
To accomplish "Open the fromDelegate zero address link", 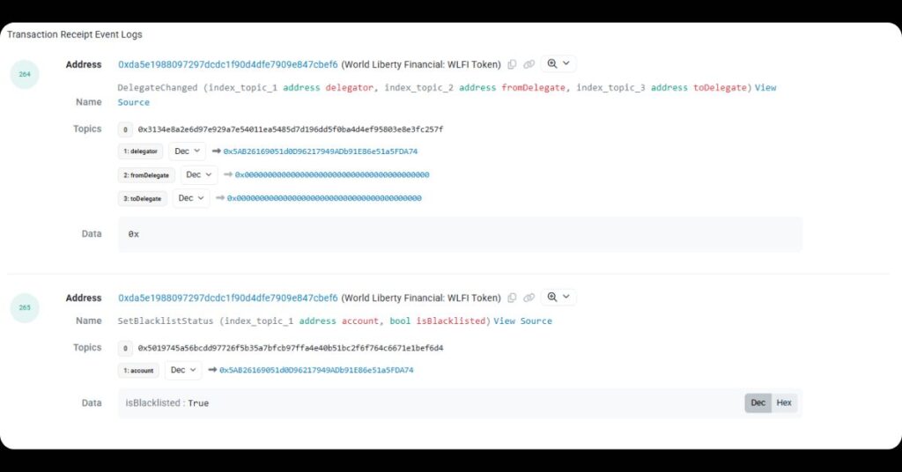I will coord(332,174).
